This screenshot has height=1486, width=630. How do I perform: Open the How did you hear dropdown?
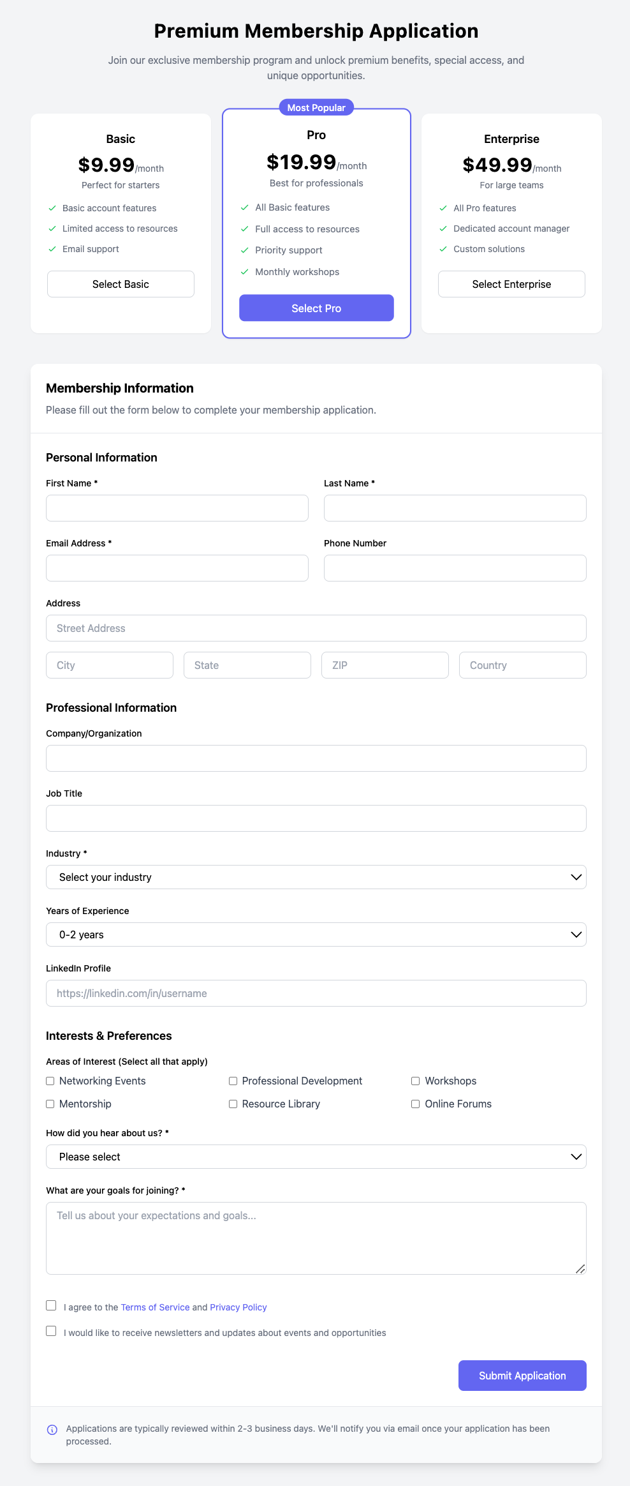pyautogui.click(x=316, y=1157)
